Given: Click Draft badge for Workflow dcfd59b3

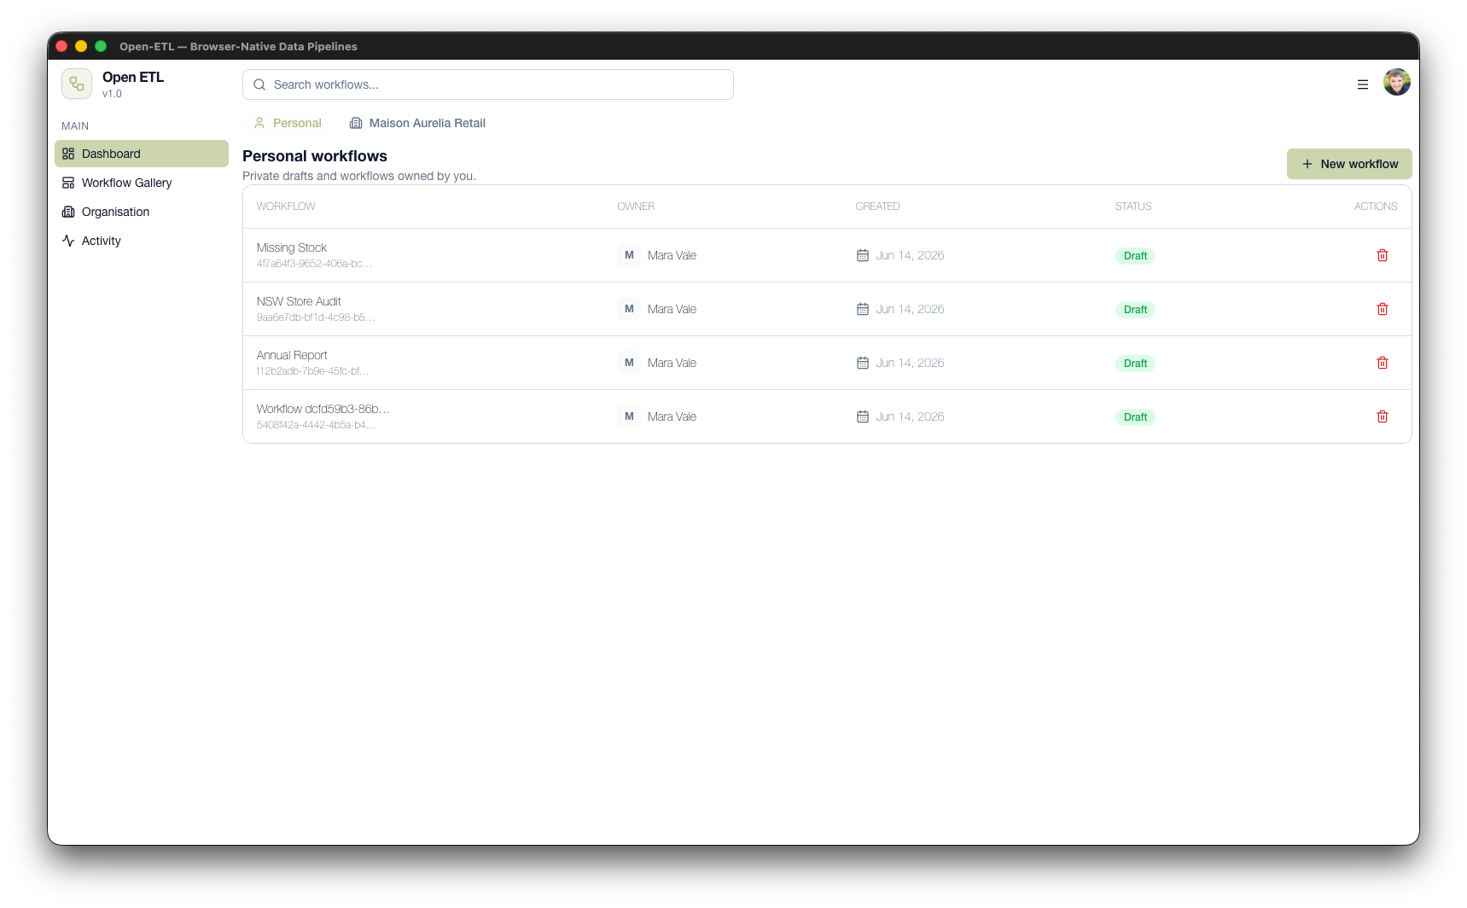Looking at the screenshot, I should pos(1135,417).
